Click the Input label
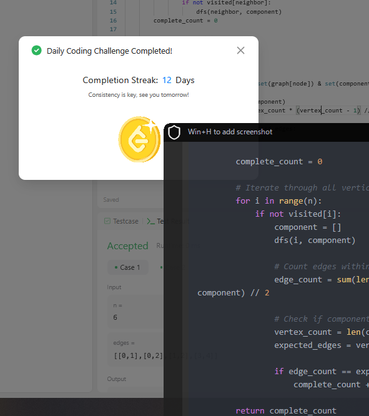The image size is (369, 416). pos(114,287)
